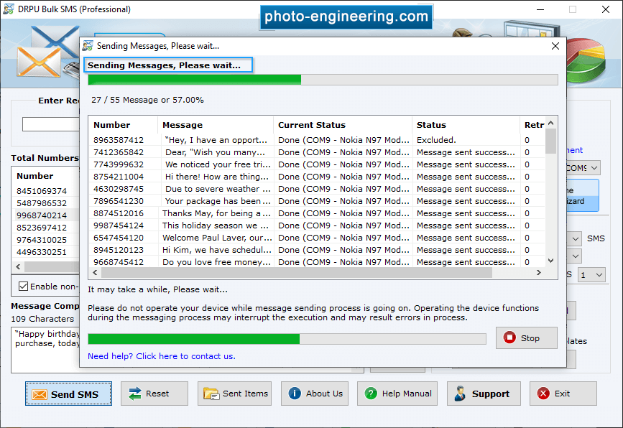Click the Enter Recipient number input field
The image size is (623, 428).
[51, 124]
